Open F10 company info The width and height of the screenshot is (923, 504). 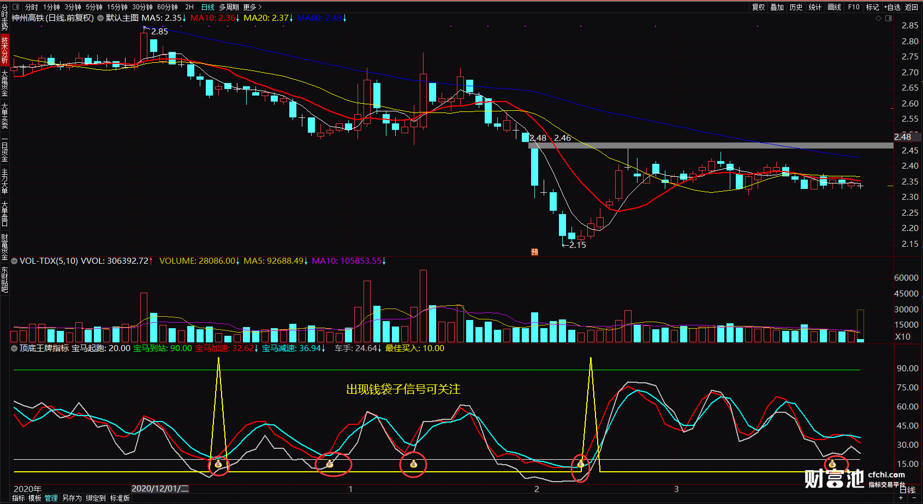point(854,7)
